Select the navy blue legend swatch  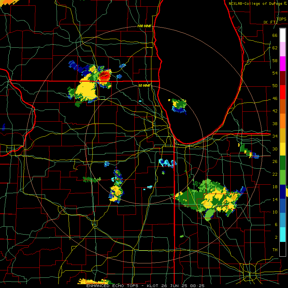coord(283,192)
